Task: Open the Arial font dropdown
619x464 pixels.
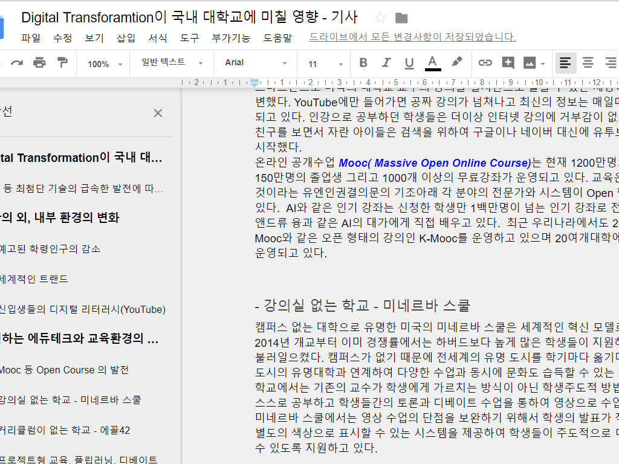Action: [x=256, y=63]
